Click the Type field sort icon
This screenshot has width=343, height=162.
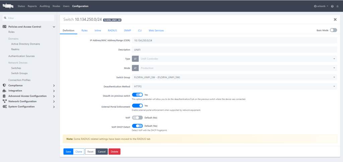point(135,59)
